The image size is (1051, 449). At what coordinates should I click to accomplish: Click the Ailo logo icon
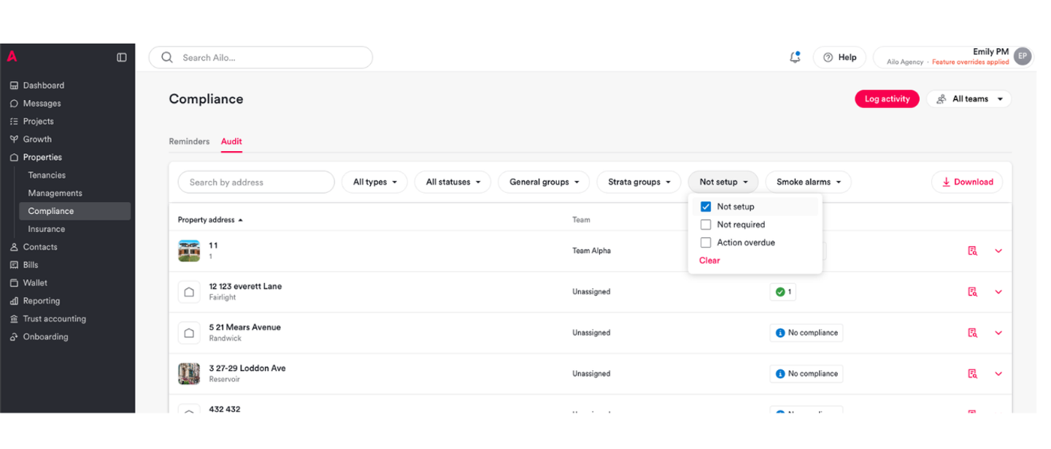point(12,57)
